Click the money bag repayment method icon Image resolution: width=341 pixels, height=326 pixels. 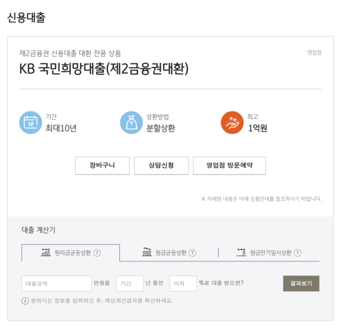point(131,123)
